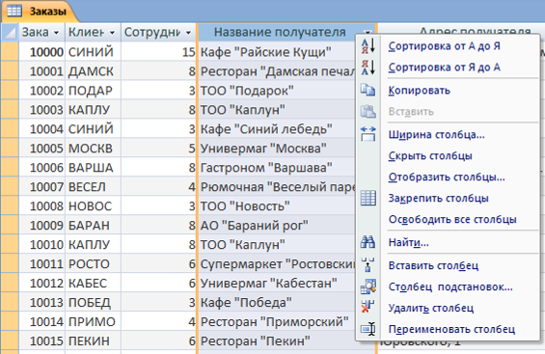Click cell Ресторан "Пекин"
Viewport: 545px width, 354px height.
click(x=277, y=340)
